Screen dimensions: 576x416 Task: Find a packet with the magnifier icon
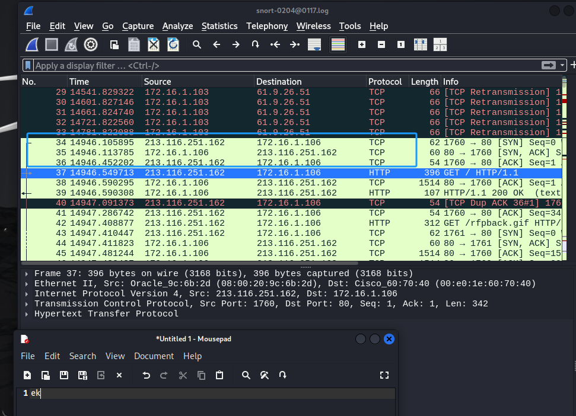click(197, 45)
